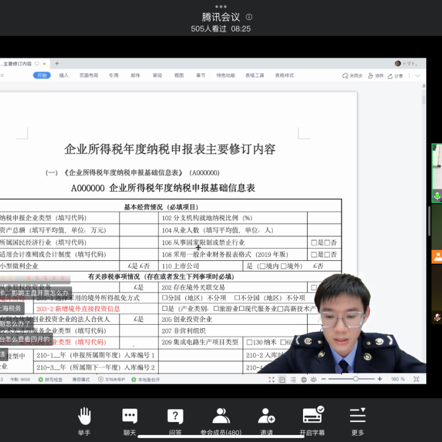The width and height of the screenshot is (442, 442).
Task: Click the fit-to-page icon beside 180 %
Action: pyautogui.click(x=416, y=379)
